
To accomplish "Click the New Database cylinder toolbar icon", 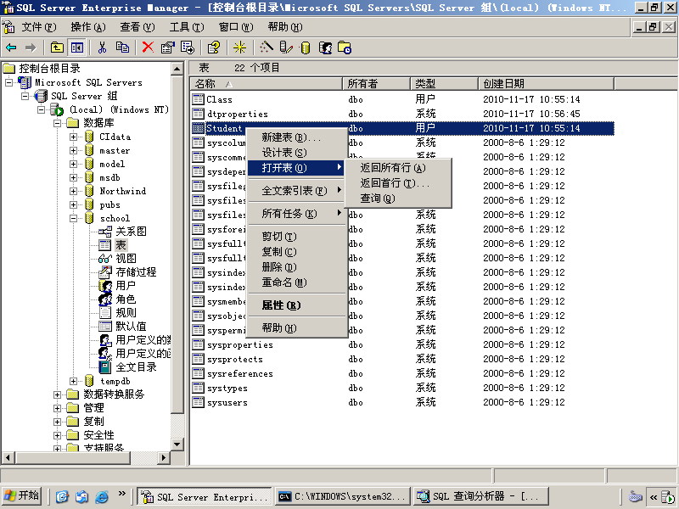I will [x=306, y=48].
